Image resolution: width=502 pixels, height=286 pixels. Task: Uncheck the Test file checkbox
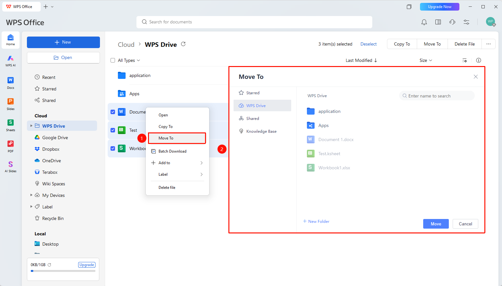(113, 130)
